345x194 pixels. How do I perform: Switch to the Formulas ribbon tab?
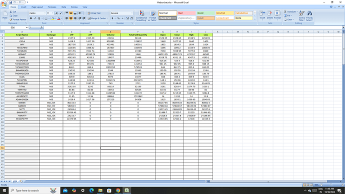(52, 7)
